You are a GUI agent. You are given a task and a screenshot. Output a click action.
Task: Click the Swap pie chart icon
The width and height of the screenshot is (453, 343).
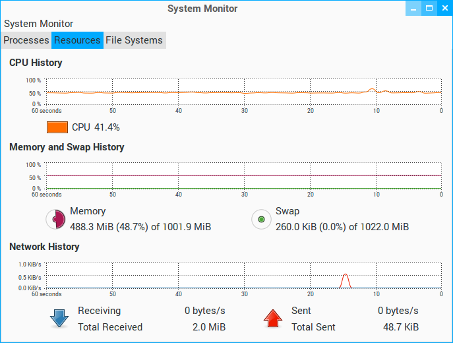pyautogui.click(x=261, y=219)
